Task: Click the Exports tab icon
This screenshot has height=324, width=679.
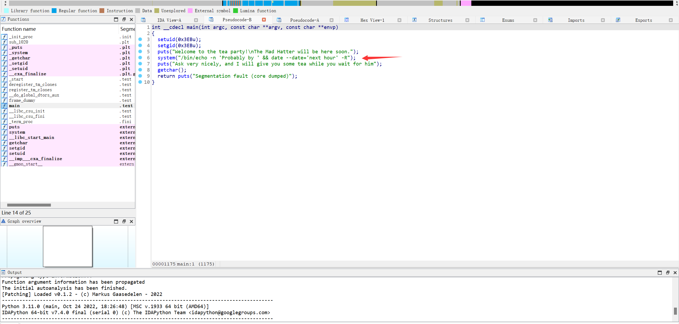Action: click(618, 20)
